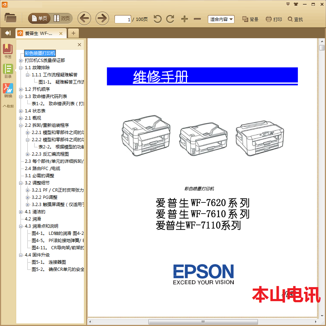This screenshot has width=326, height=326.
Task: Click the 维修手册 heading on the page
Action: 160,77
